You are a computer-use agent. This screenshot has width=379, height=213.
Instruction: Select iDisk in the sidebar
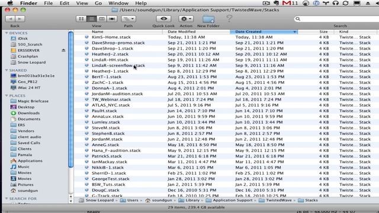tap(23, 38)
